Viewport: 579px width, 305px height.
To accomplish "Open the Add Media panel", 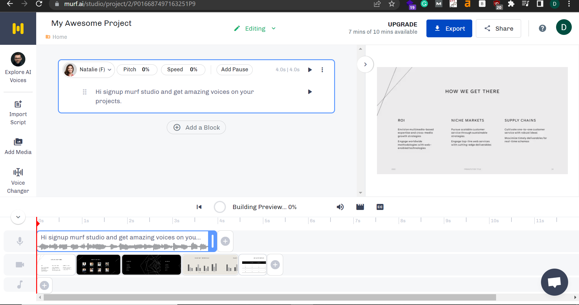I will pyautogui.click(x=18, y=146).
